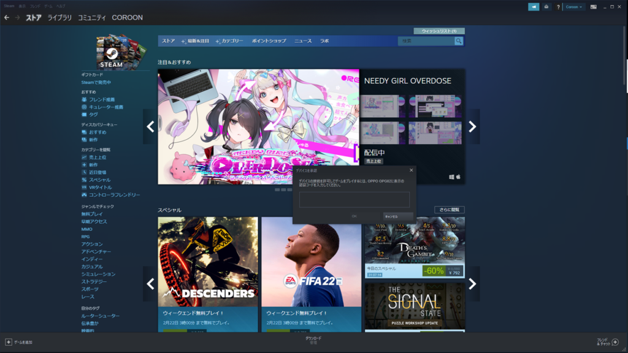Focus the device authorization code field
Viewport: 628px width, 353px height.
pos(354,199)
